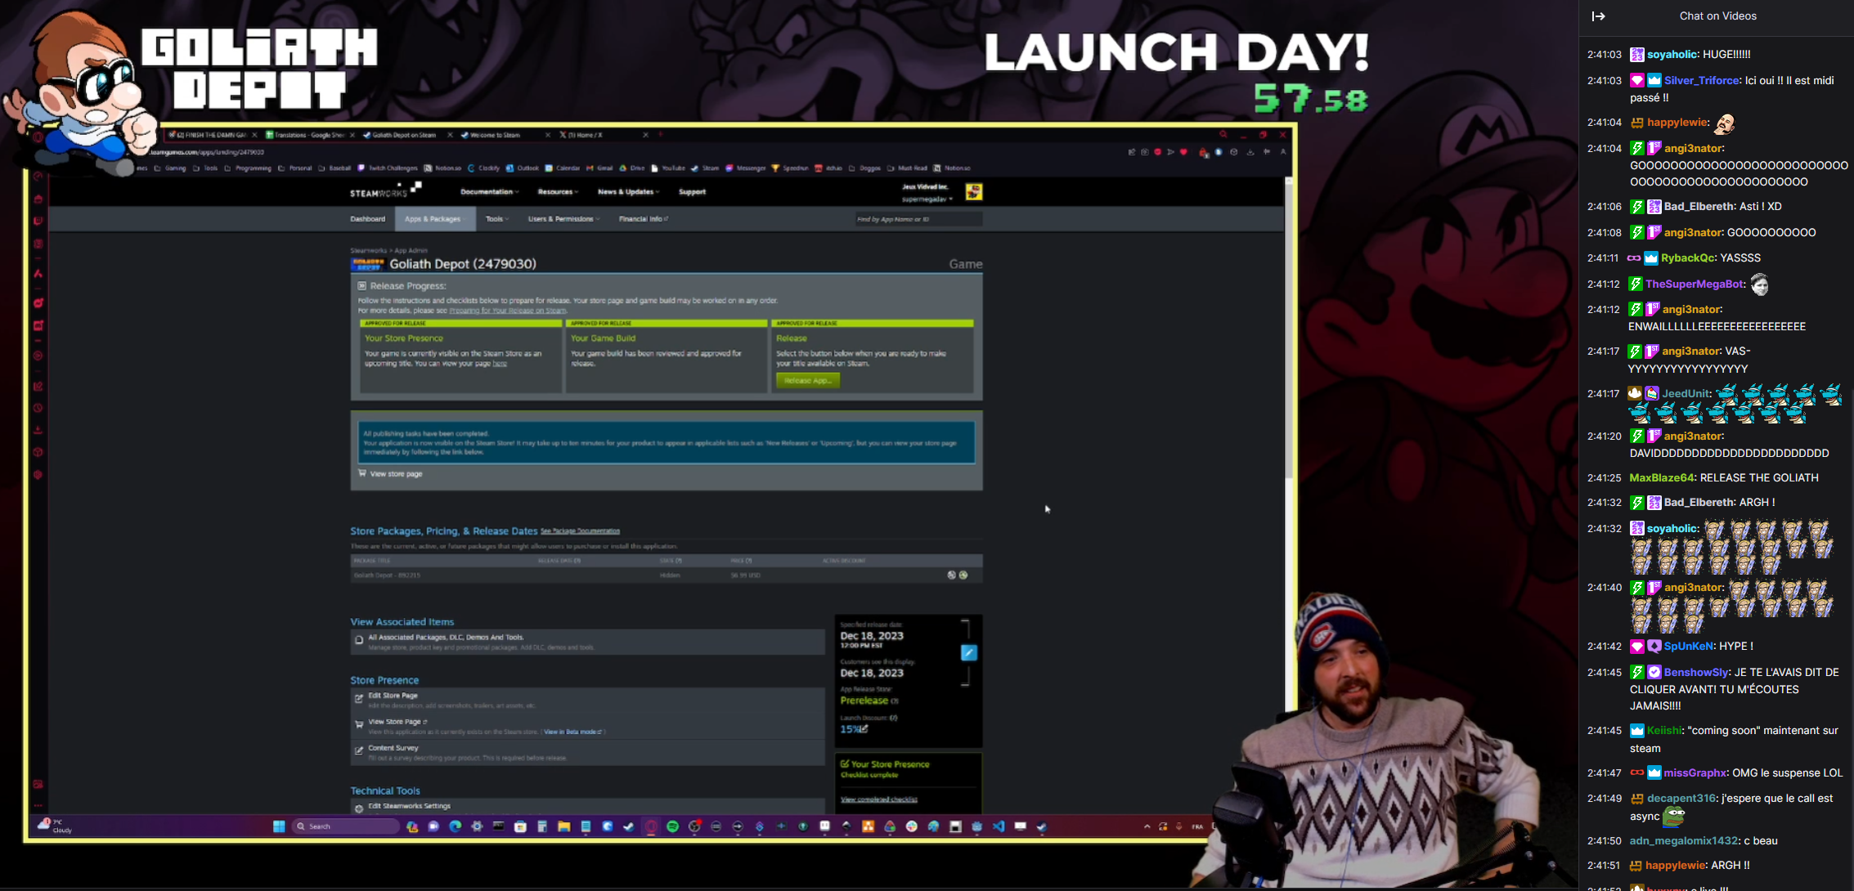Switch to Translations Google Sheets tab
Screen dimensions: 1854x891
[x=309, y=135]
